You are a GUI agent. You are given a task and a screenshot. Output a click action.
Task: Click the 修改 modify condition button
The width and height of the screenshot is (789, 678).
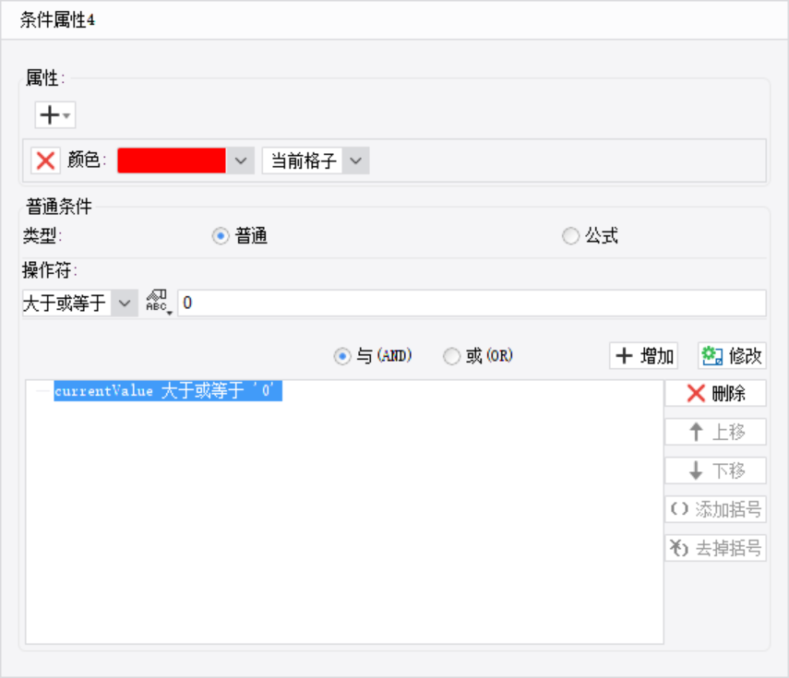point(732,355)
